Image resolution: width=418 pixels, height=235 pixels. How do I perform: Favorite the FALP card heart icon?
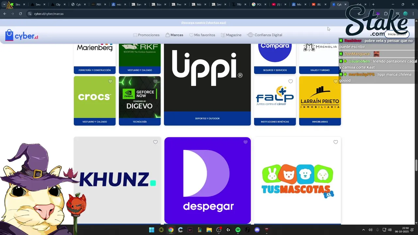(x=291, y=82)
